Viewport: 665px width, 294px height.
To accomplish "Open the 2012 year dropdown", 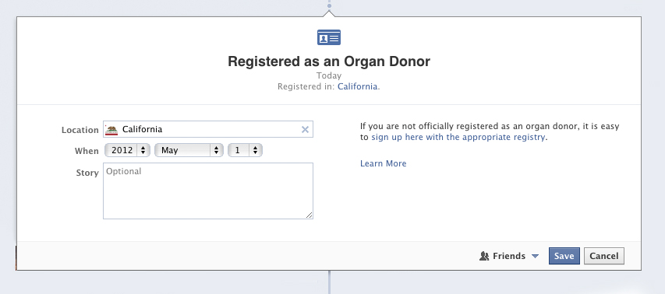I will [x=127, y=150].
